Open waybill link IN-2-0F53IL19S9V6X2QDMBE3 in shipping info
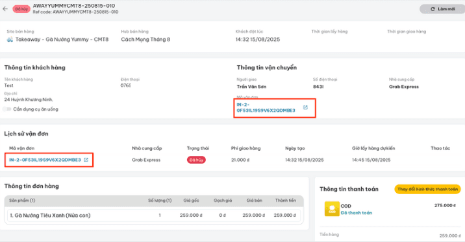Screen dimensions: 465x242 [x=266, y=107]
